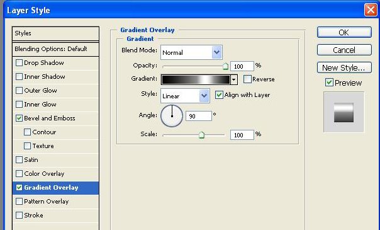Disable the Preview checkbox
Image resolution: width=380 pixels, height=230 pixels.
pyautogui.click(x=329, y=83)
